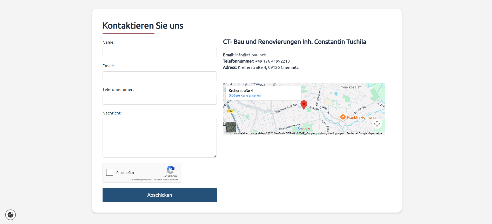
Task: Focus the Email input field
Action: point(159,76)
